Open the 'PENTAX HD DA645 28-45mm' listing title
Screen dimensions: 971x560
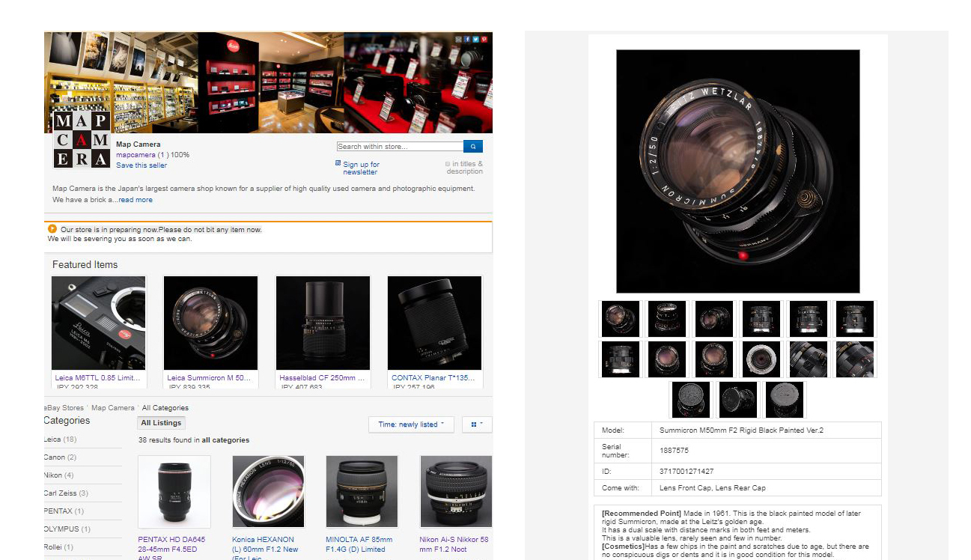coord(171,548)
